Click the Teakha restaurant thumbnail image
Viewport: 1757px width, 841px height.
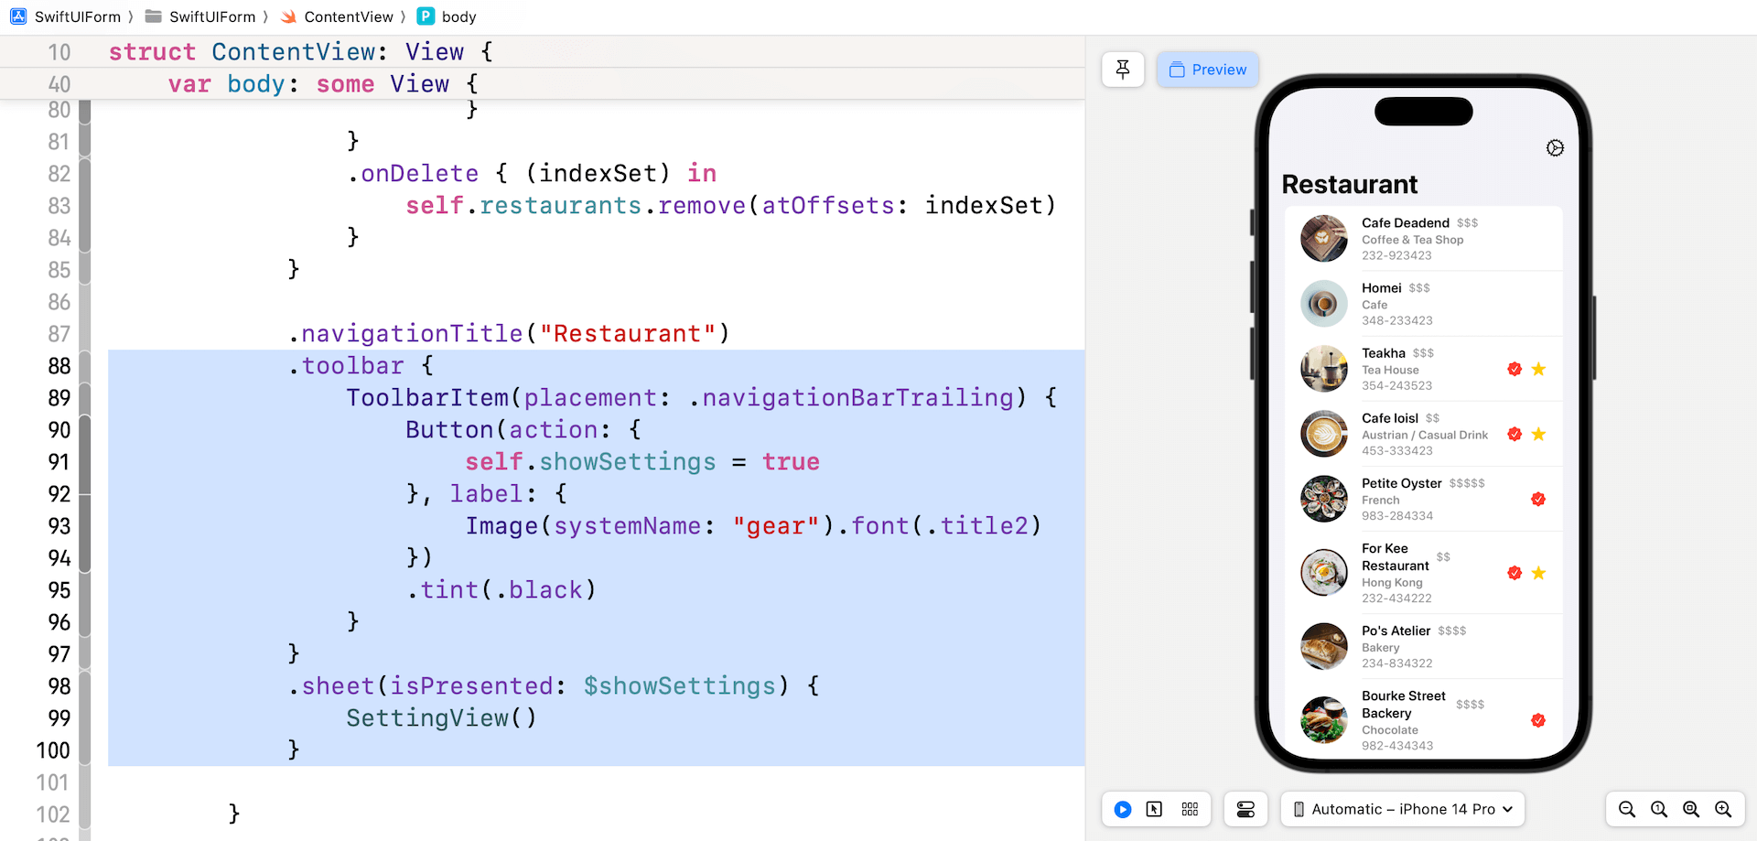(x=1323, y=369)
